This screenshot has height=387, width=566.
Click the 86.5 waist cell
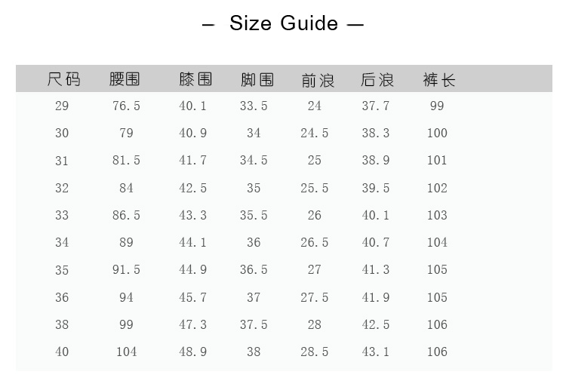point(126,216)
